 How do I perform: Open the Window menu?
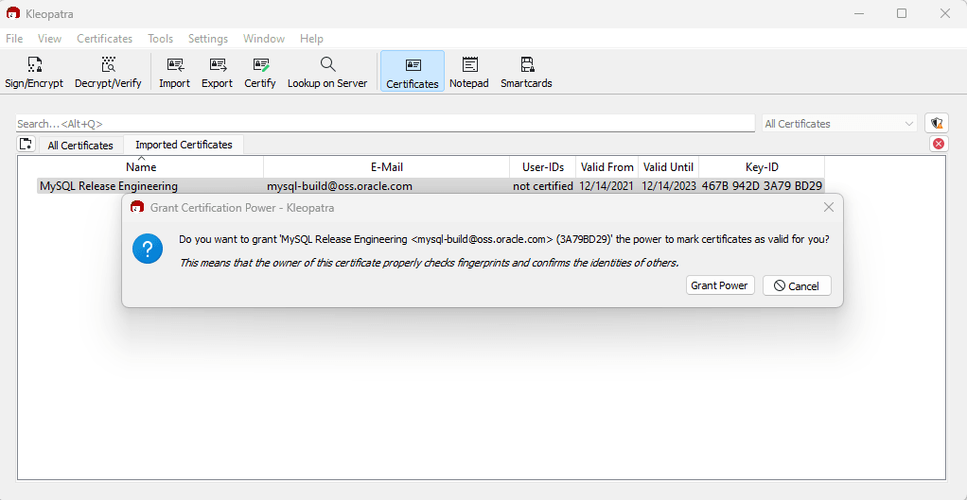pyautogui.click(x=264, y=38)
